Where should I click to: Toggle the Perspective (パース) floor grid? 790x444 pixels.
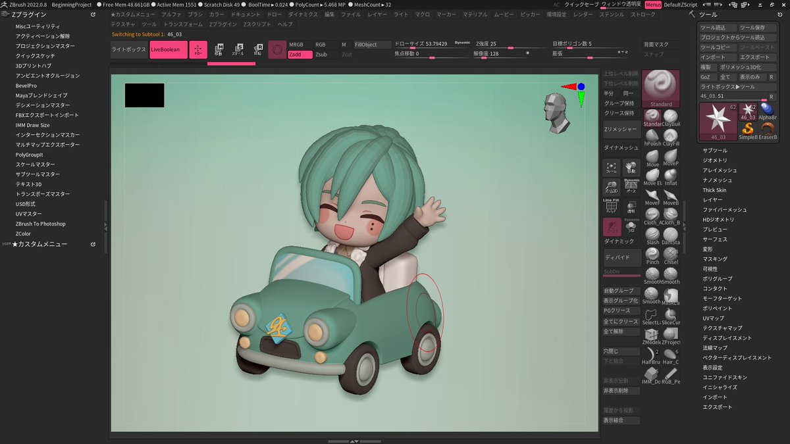(631, 187)
